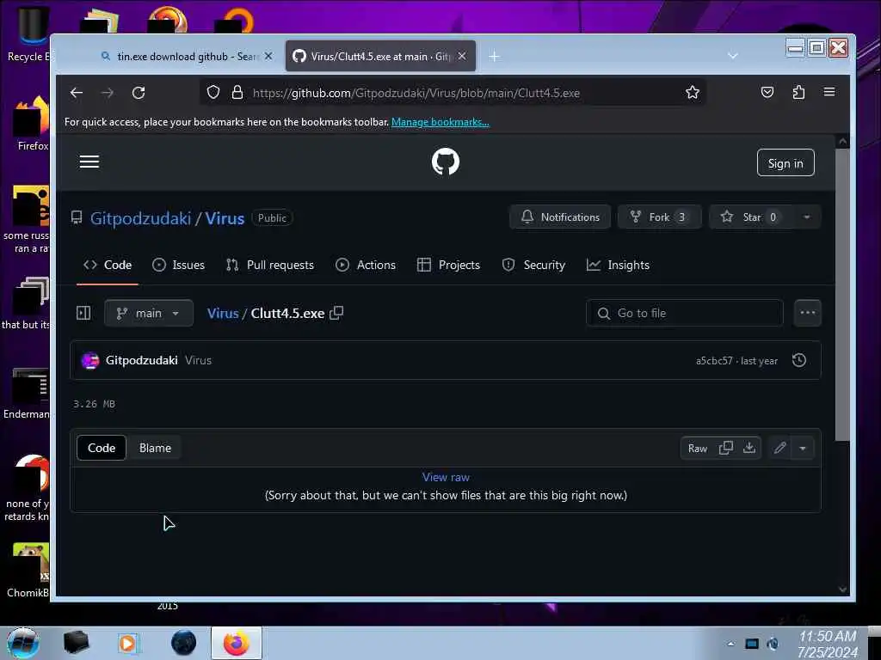Reload the current GitHub page
The image size is (881, 660).
(x=139, y=93)
